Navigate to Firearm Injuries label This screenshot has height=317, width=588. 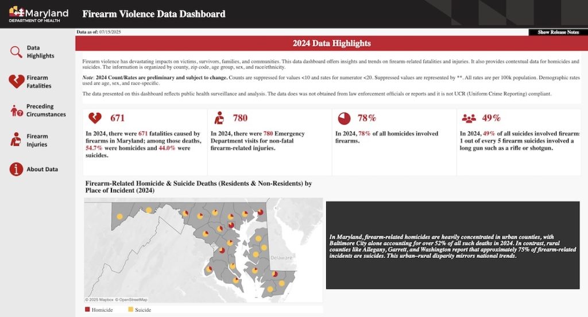click(37, 140)
